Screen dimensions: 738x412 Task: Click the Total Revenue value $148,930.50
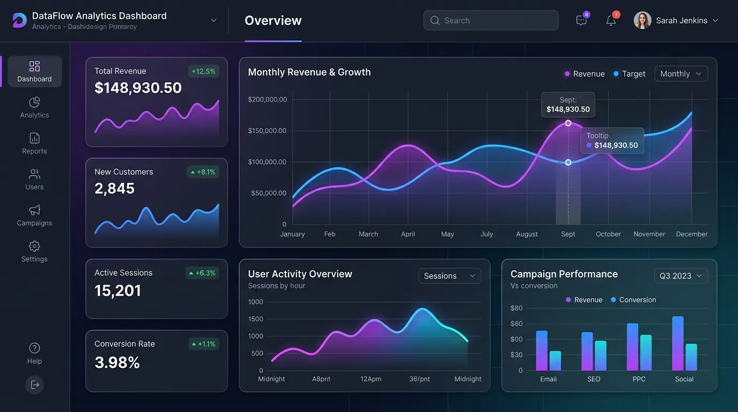[x=138, y=88]
